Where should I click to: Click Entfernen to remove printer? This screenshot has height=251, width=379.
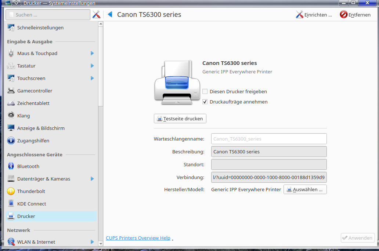point(355,15)
